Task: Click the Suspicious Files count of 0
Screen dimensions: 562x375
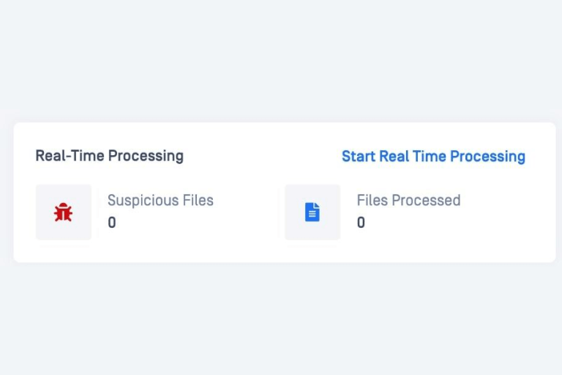Action: coord(112,223)
